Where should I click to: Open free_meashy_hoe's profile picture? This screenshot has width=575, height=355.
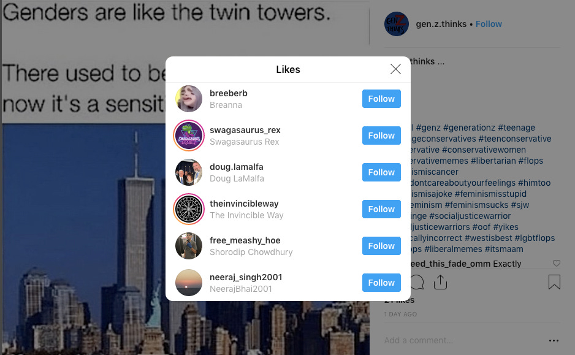point(189,246)
